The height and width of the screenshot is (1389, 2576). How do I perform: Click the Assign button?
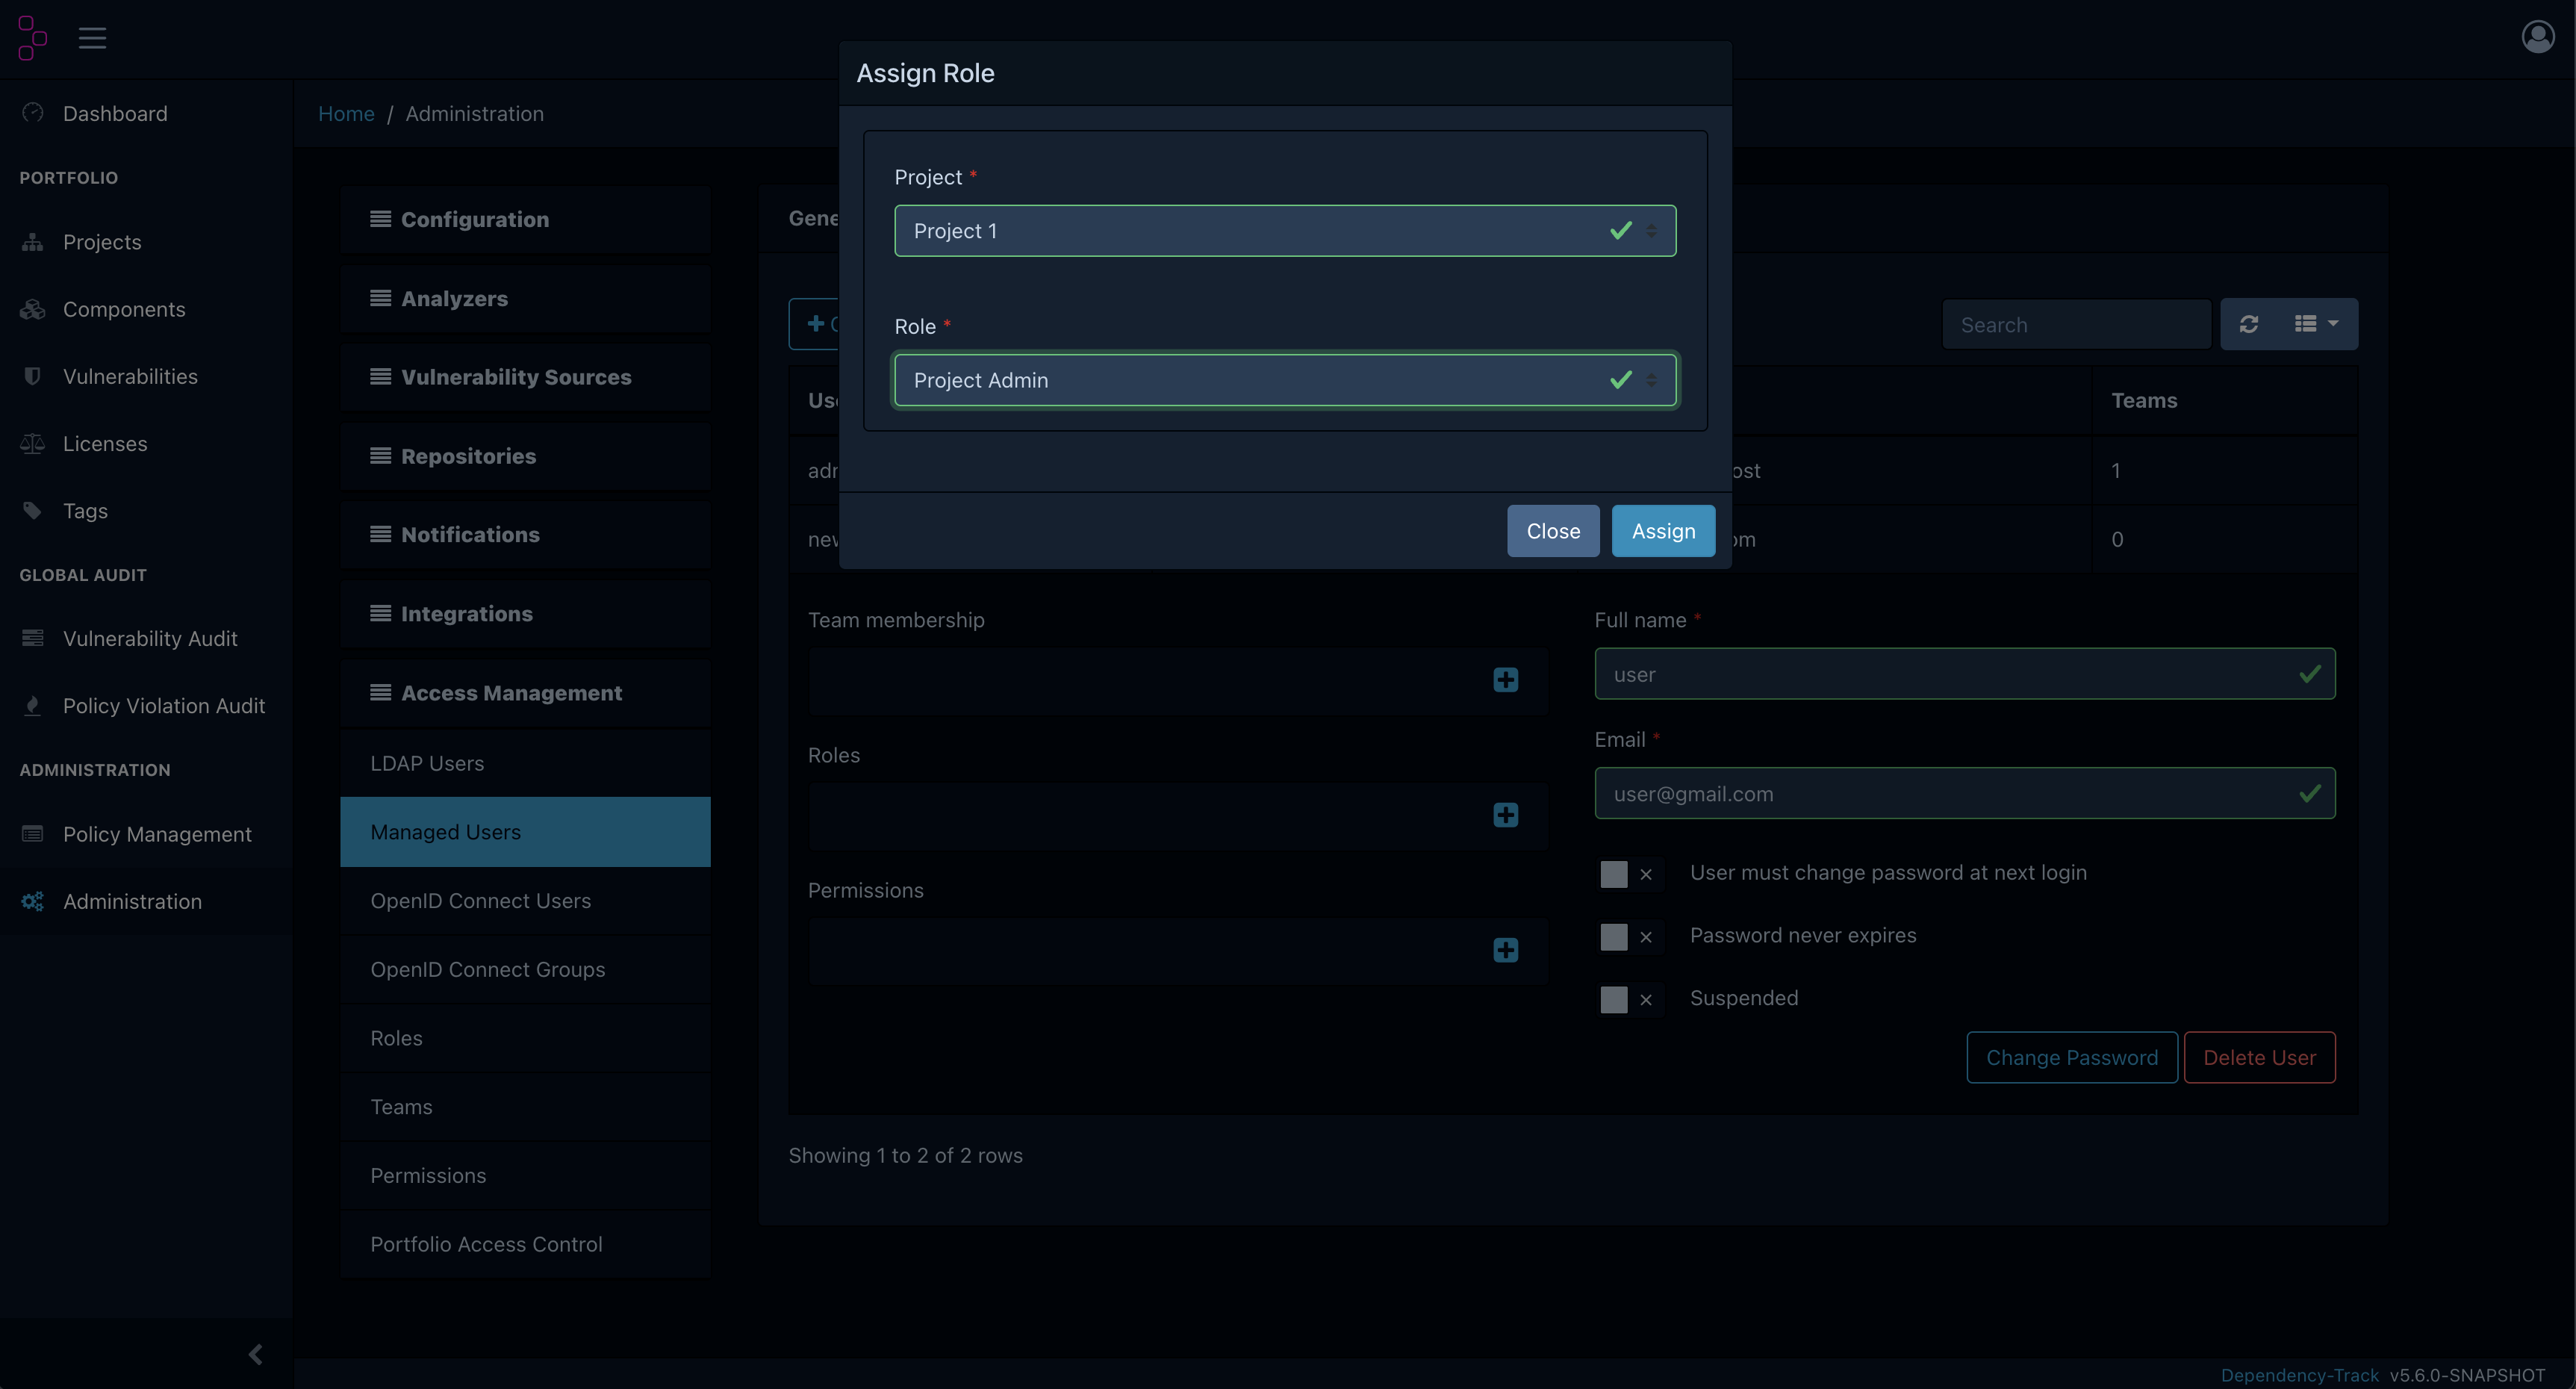point(1663,531)
